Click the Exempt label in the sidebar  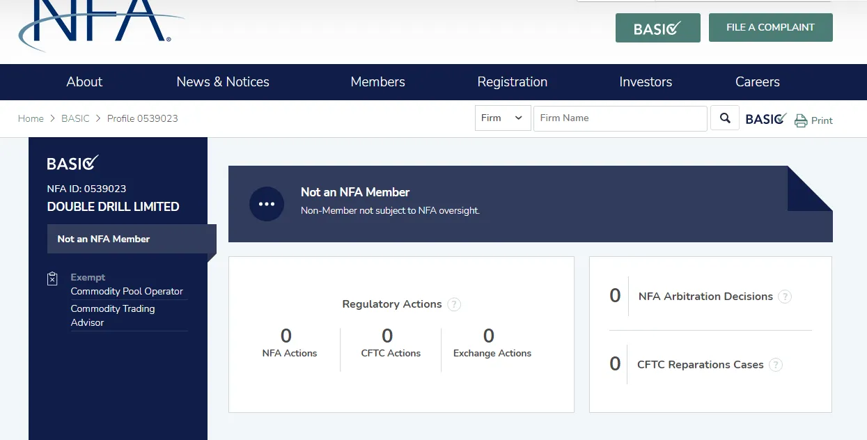(x=88, y=277)
